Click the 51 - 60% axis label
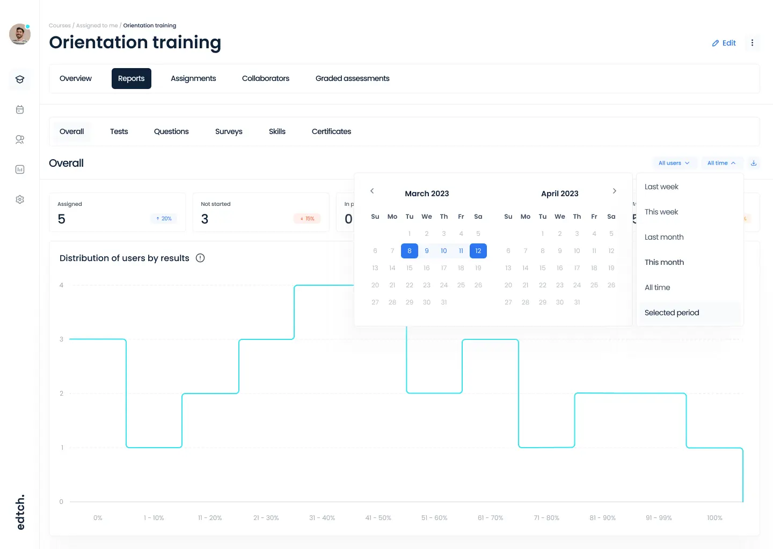The width and height of the screenshot is (773, 549). click(x=434, y=518)
